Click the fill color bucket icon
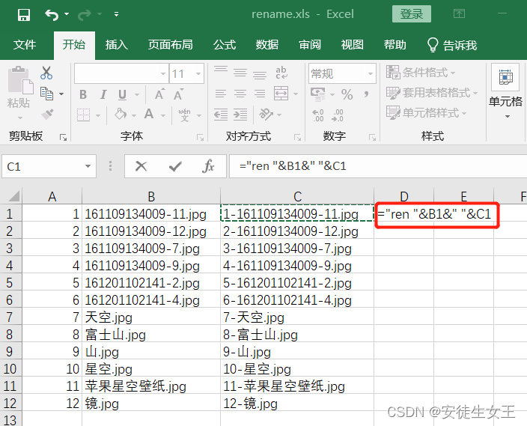 pyautogui.click(x=121, y=115)
